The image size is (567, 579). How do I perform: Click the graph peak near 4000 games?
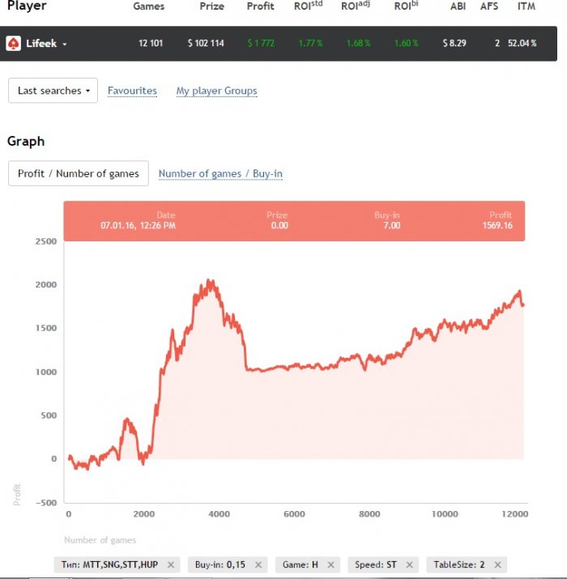[x=211, y=281]
